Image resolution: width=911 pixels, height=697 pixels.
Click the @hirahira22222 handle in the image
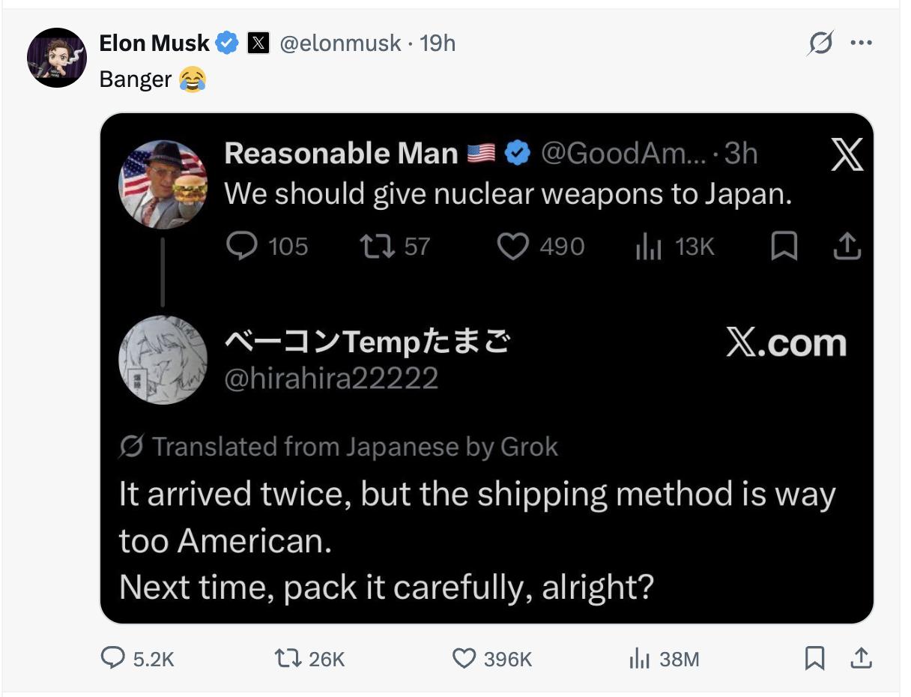point(331,378)
